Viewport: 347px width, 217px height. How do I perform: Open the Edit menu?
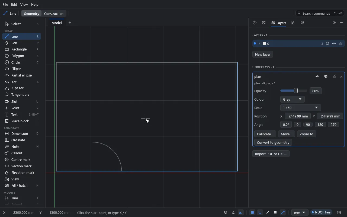[14, 4]
